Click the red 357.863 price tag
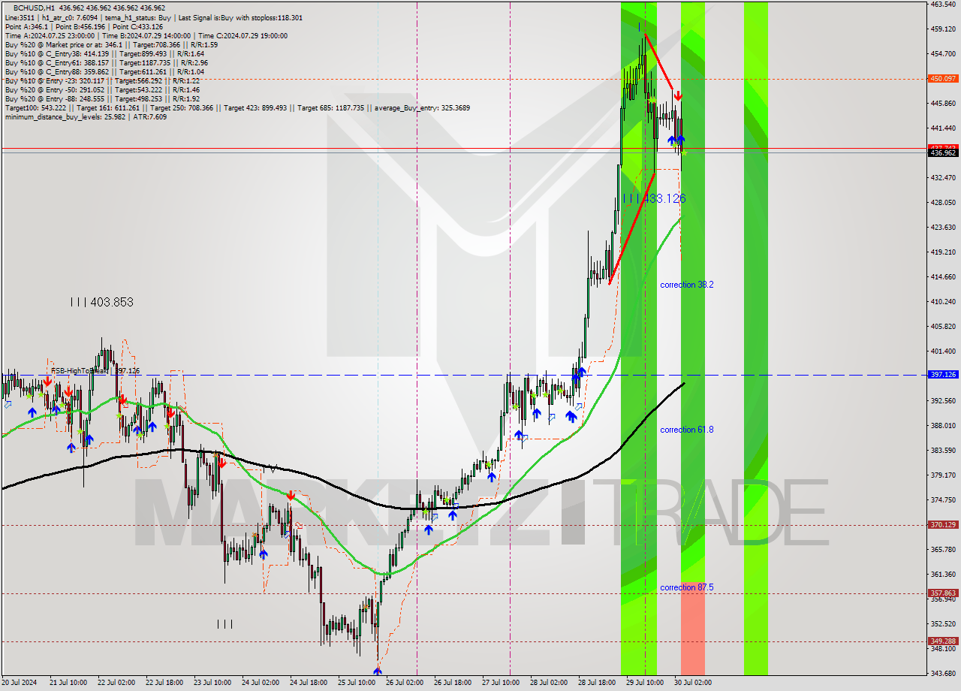 tap(943, 593)
